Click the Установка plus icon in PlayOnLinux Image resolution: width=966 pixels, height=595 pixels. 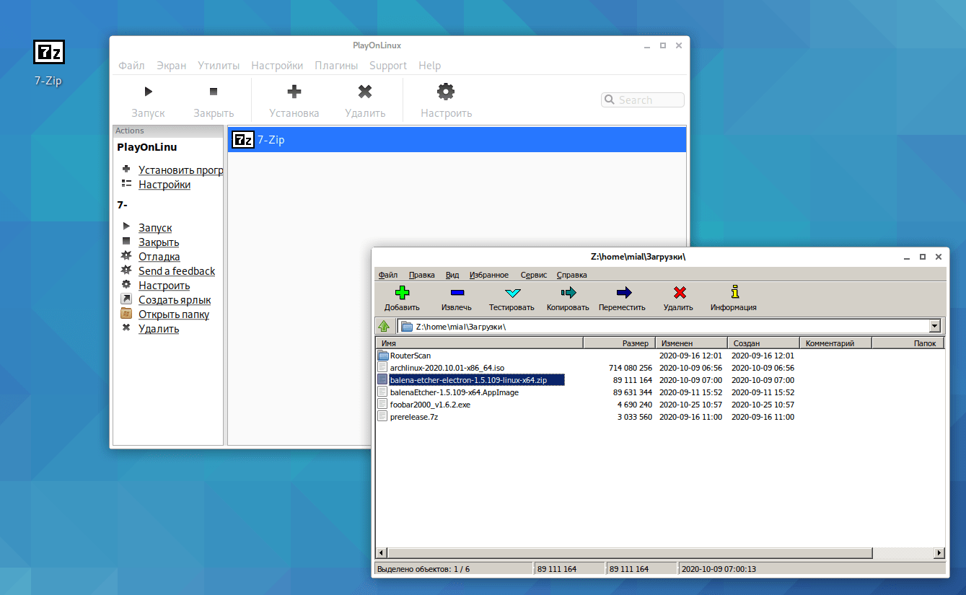(x=294, y=91)
